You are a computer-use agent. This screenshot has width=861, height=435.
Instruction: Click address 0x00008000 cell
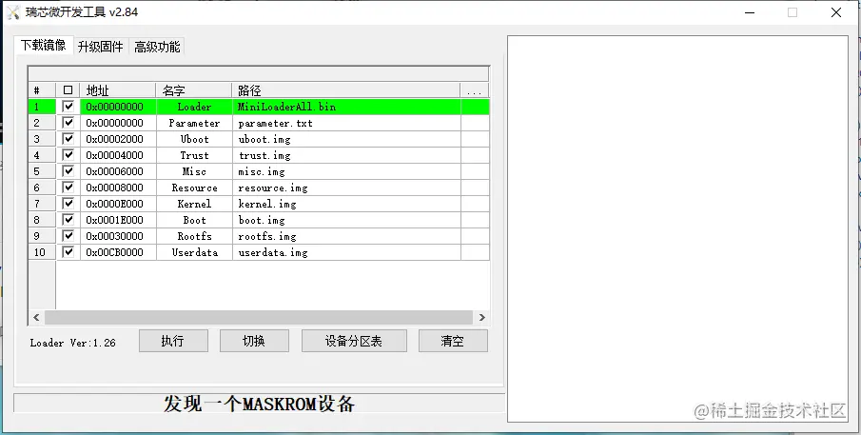click(119, 188)
